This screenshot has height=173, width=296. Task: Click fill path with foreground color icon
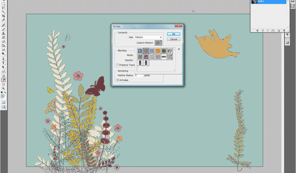[x=257, y=30]
